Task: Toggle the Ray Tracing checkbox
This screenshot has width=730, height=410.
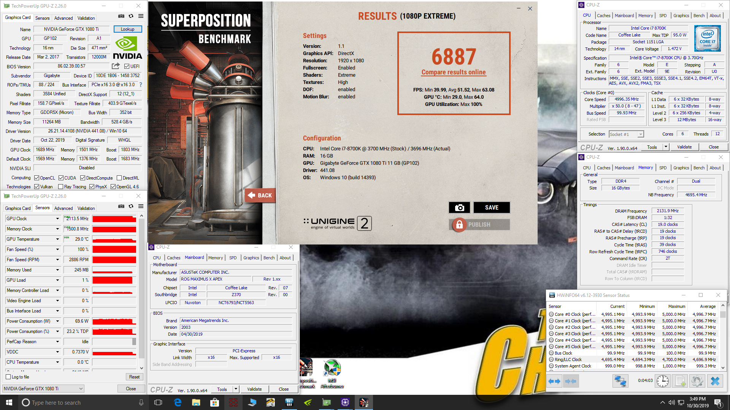Action: (60, 186)
